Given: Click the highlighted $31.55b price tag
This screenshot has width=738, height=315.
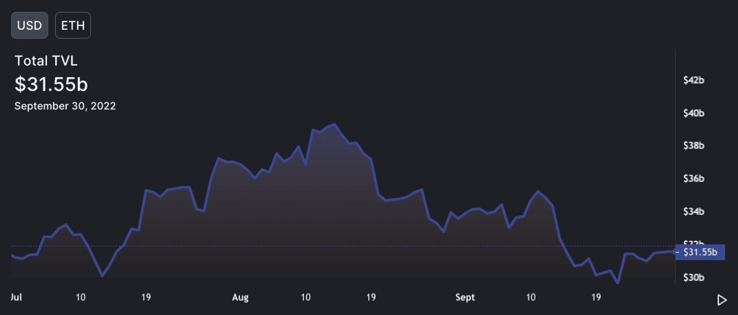Looking at the screenshot, I should pos(700,252).
